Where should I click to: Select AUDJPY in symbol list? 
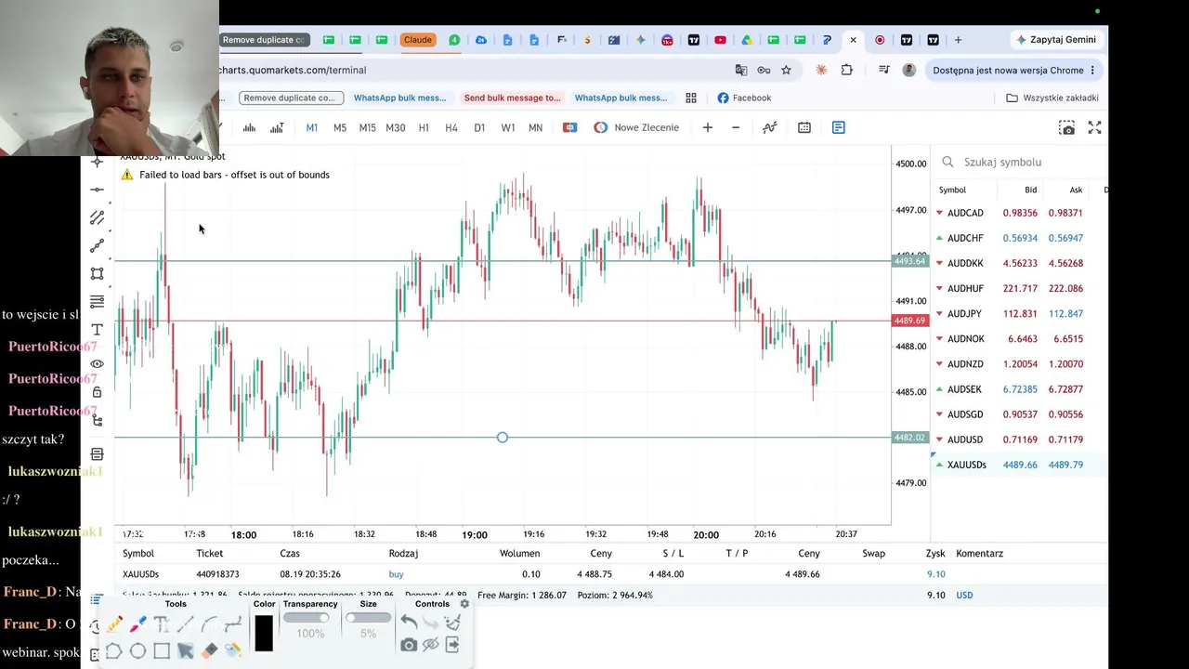tap(964, 313)
